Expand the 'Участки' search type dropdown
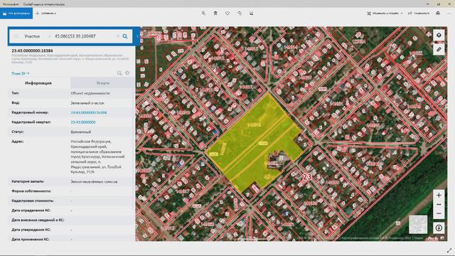This screenshot has width=455, height=256. click(37, 36)
